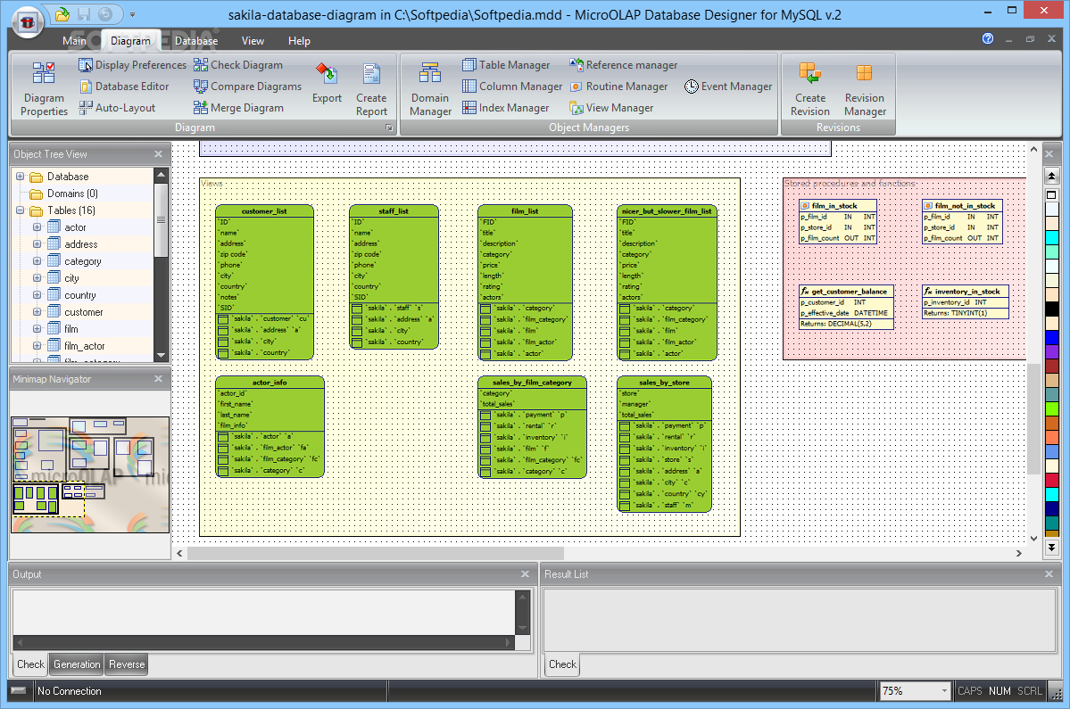This screenshot has height=709, width=1070.
Task: Run Auto-Layout on the diagram
Action: pyautogui.click(x=118, y=108)
